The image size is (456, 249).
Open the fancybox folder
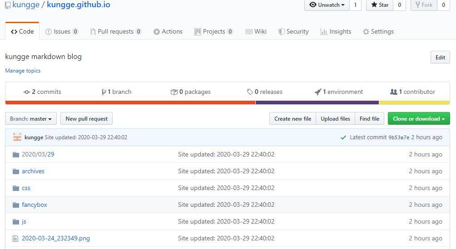tap(35, 205)
